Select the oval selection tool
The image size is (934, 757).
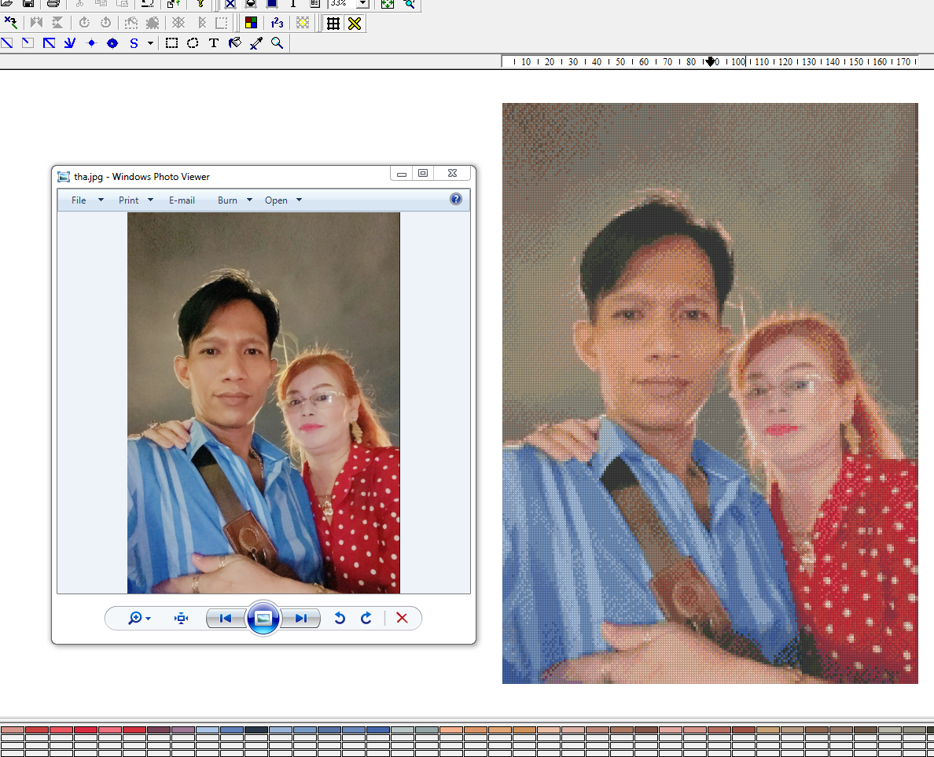tap(193, 43)
